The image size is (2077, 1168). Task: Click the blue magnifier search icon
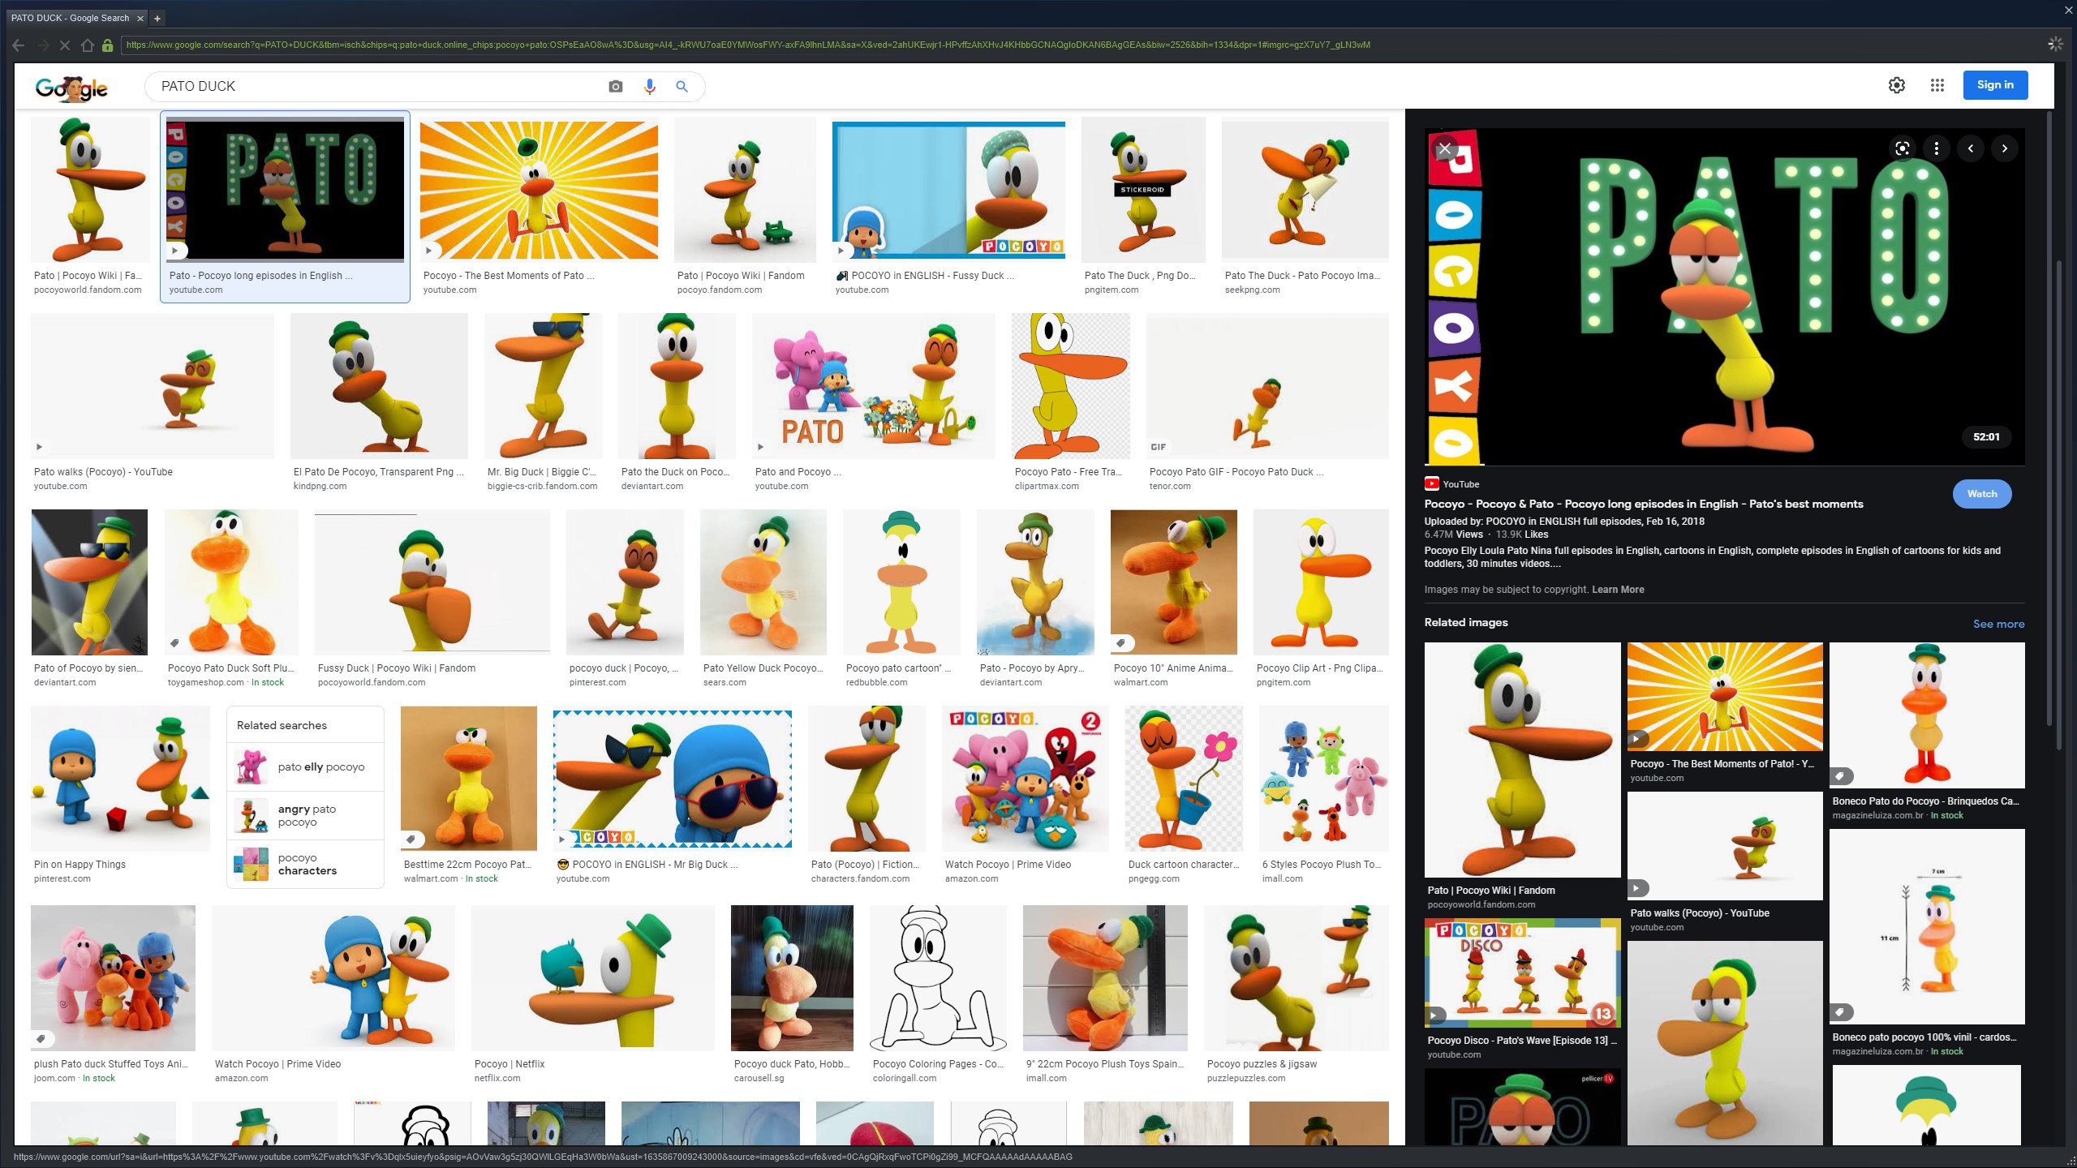[x=682, y=87]
